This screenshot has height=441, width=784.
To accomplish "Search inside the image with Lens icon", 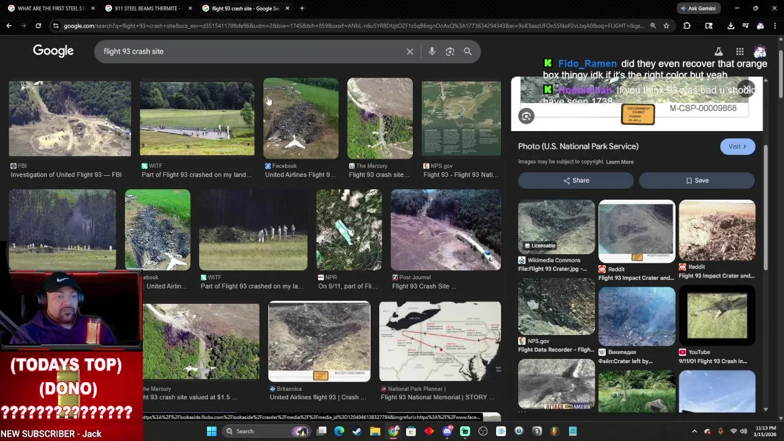I will pyautogui.click(x=526, y=116).
